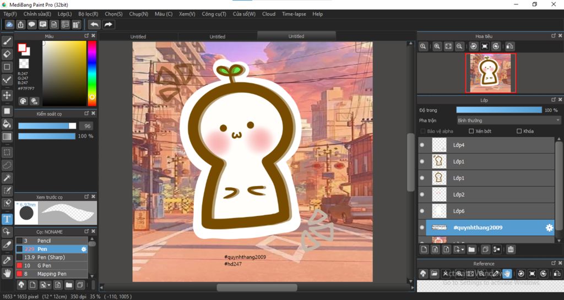Click the navigator preview thumbnail

pyautogui.click(x=491, y=73)
